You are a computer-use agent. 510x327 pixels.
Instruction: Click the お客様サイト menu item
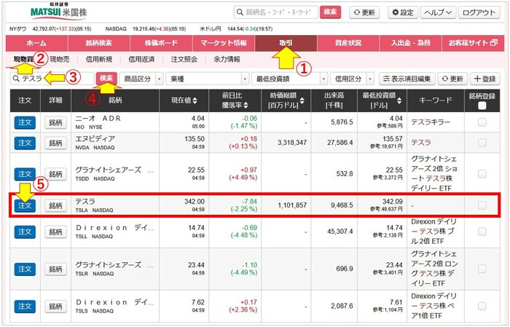pyautogui.click(x=473, y=43)
